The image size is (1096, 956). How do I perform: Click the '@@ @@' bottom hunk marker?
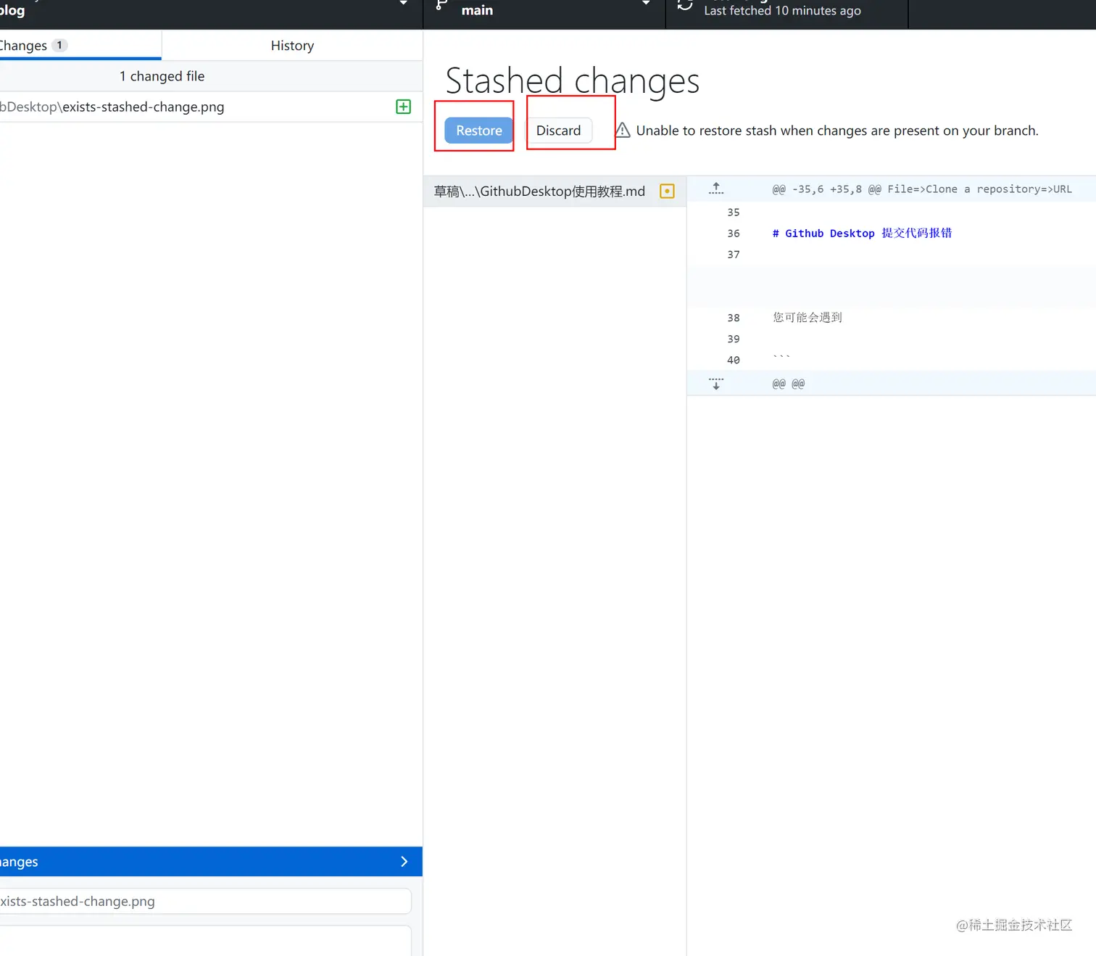pos(789,384)
